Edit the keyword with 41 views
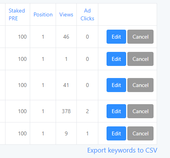Screen dimensions: 170x158 point(116,85)
